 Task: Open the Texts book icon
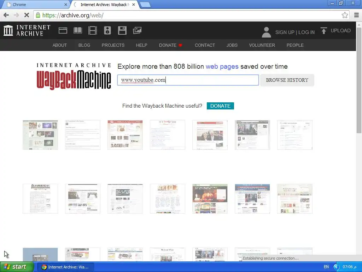[x=78, y=30]
